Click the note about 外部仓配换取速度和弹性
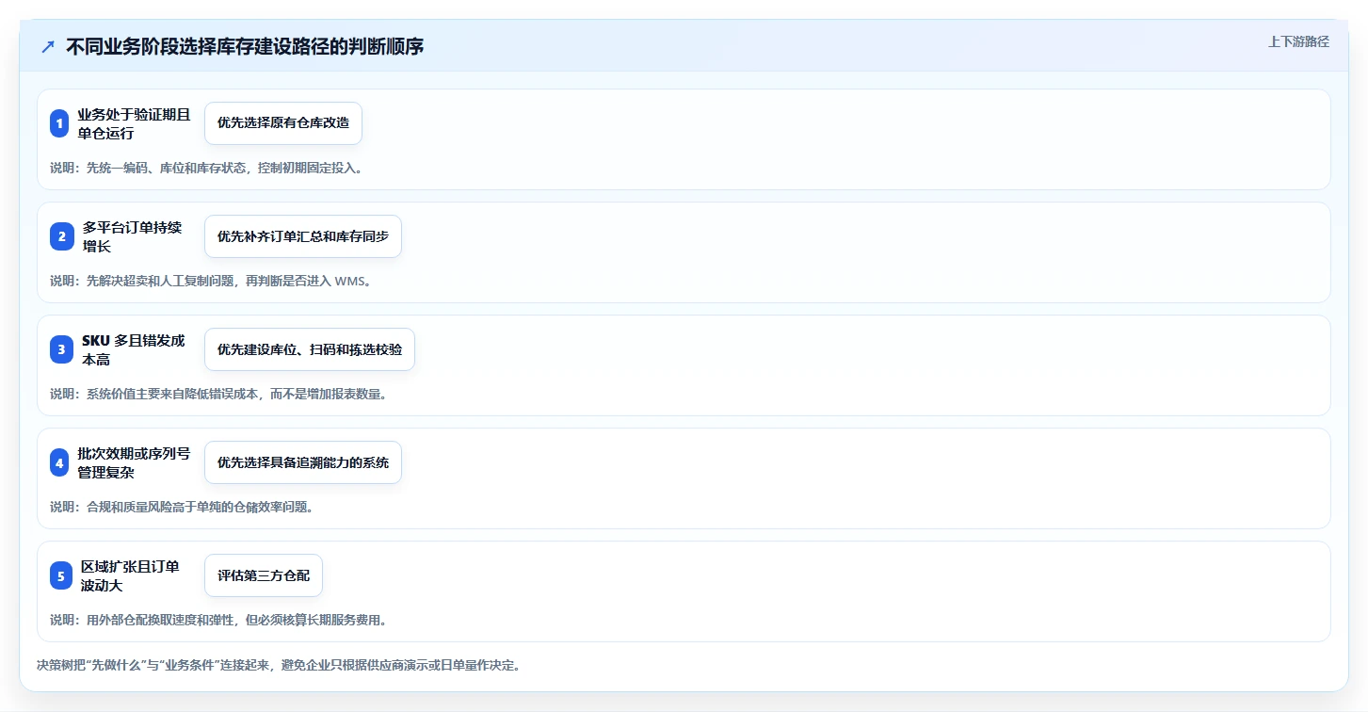1368x712 pixels. pyautogui.click(x=218, y=620)
